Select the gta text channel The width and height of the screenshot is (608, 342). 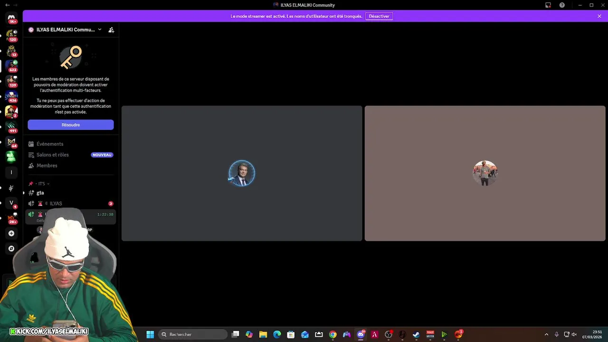tap(70, 193)
